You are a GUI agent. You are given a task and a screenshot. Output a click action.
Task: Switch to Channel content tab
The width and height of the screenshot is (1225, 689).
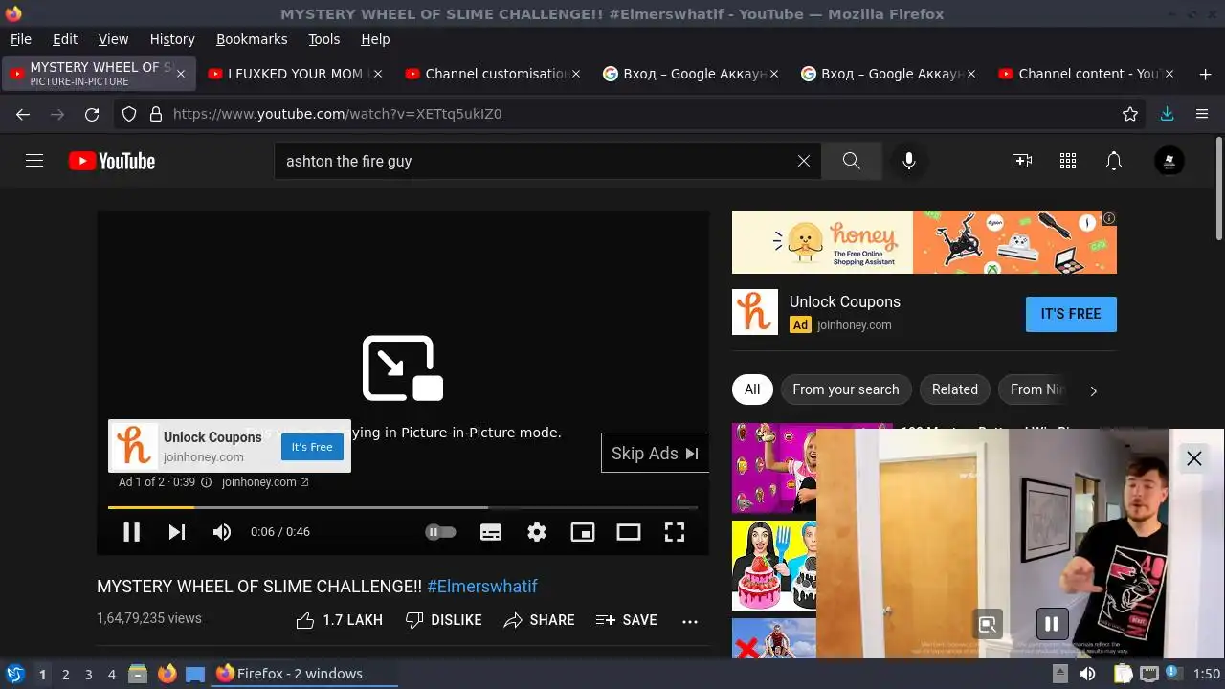(1084, 74)
